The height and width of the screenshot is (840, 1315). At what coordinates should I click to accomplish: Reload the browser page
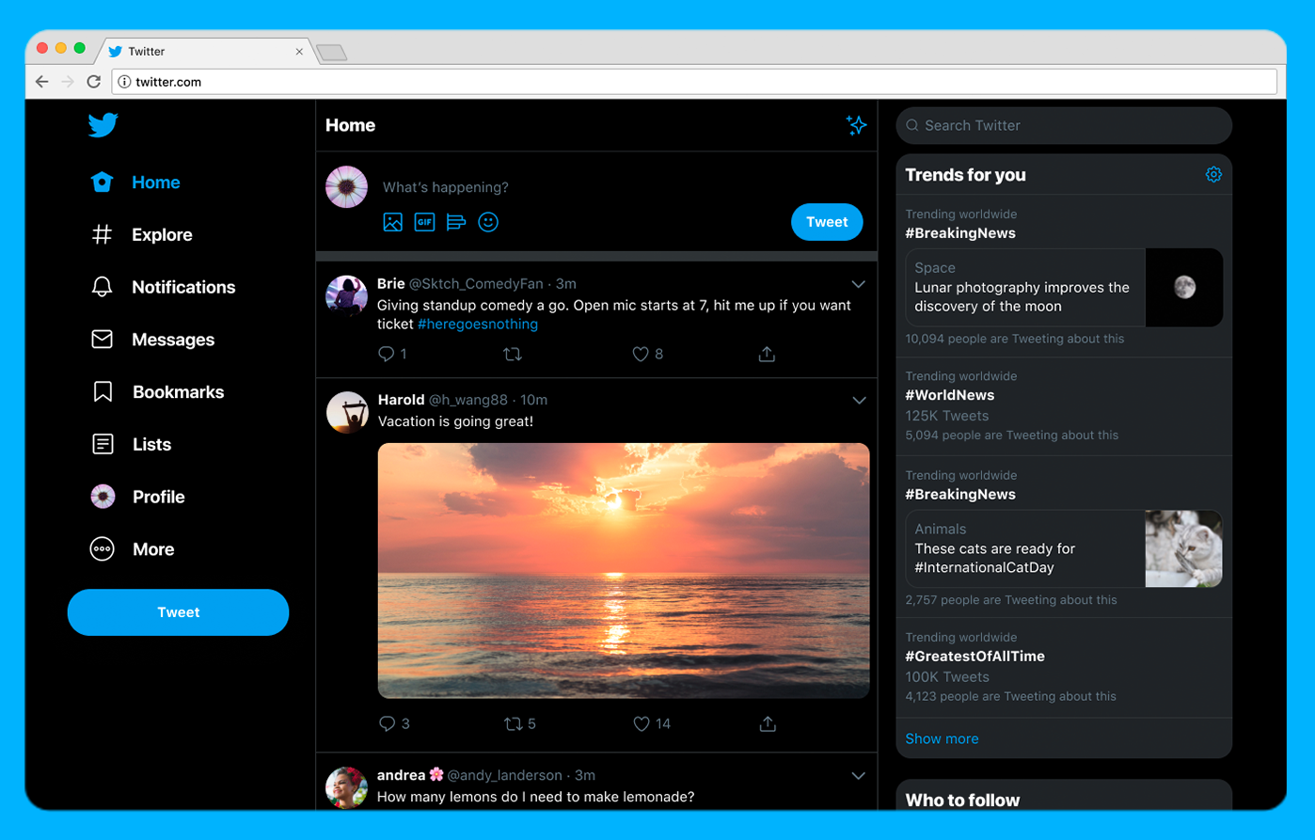[94, 82]
